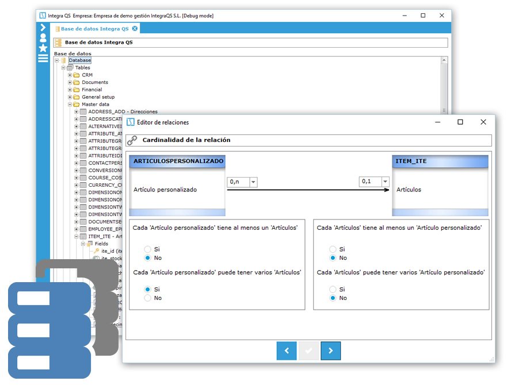Click the ARTICULOSPERSONALIZADO entity header
Screen dimensions: 507x385
177,161
